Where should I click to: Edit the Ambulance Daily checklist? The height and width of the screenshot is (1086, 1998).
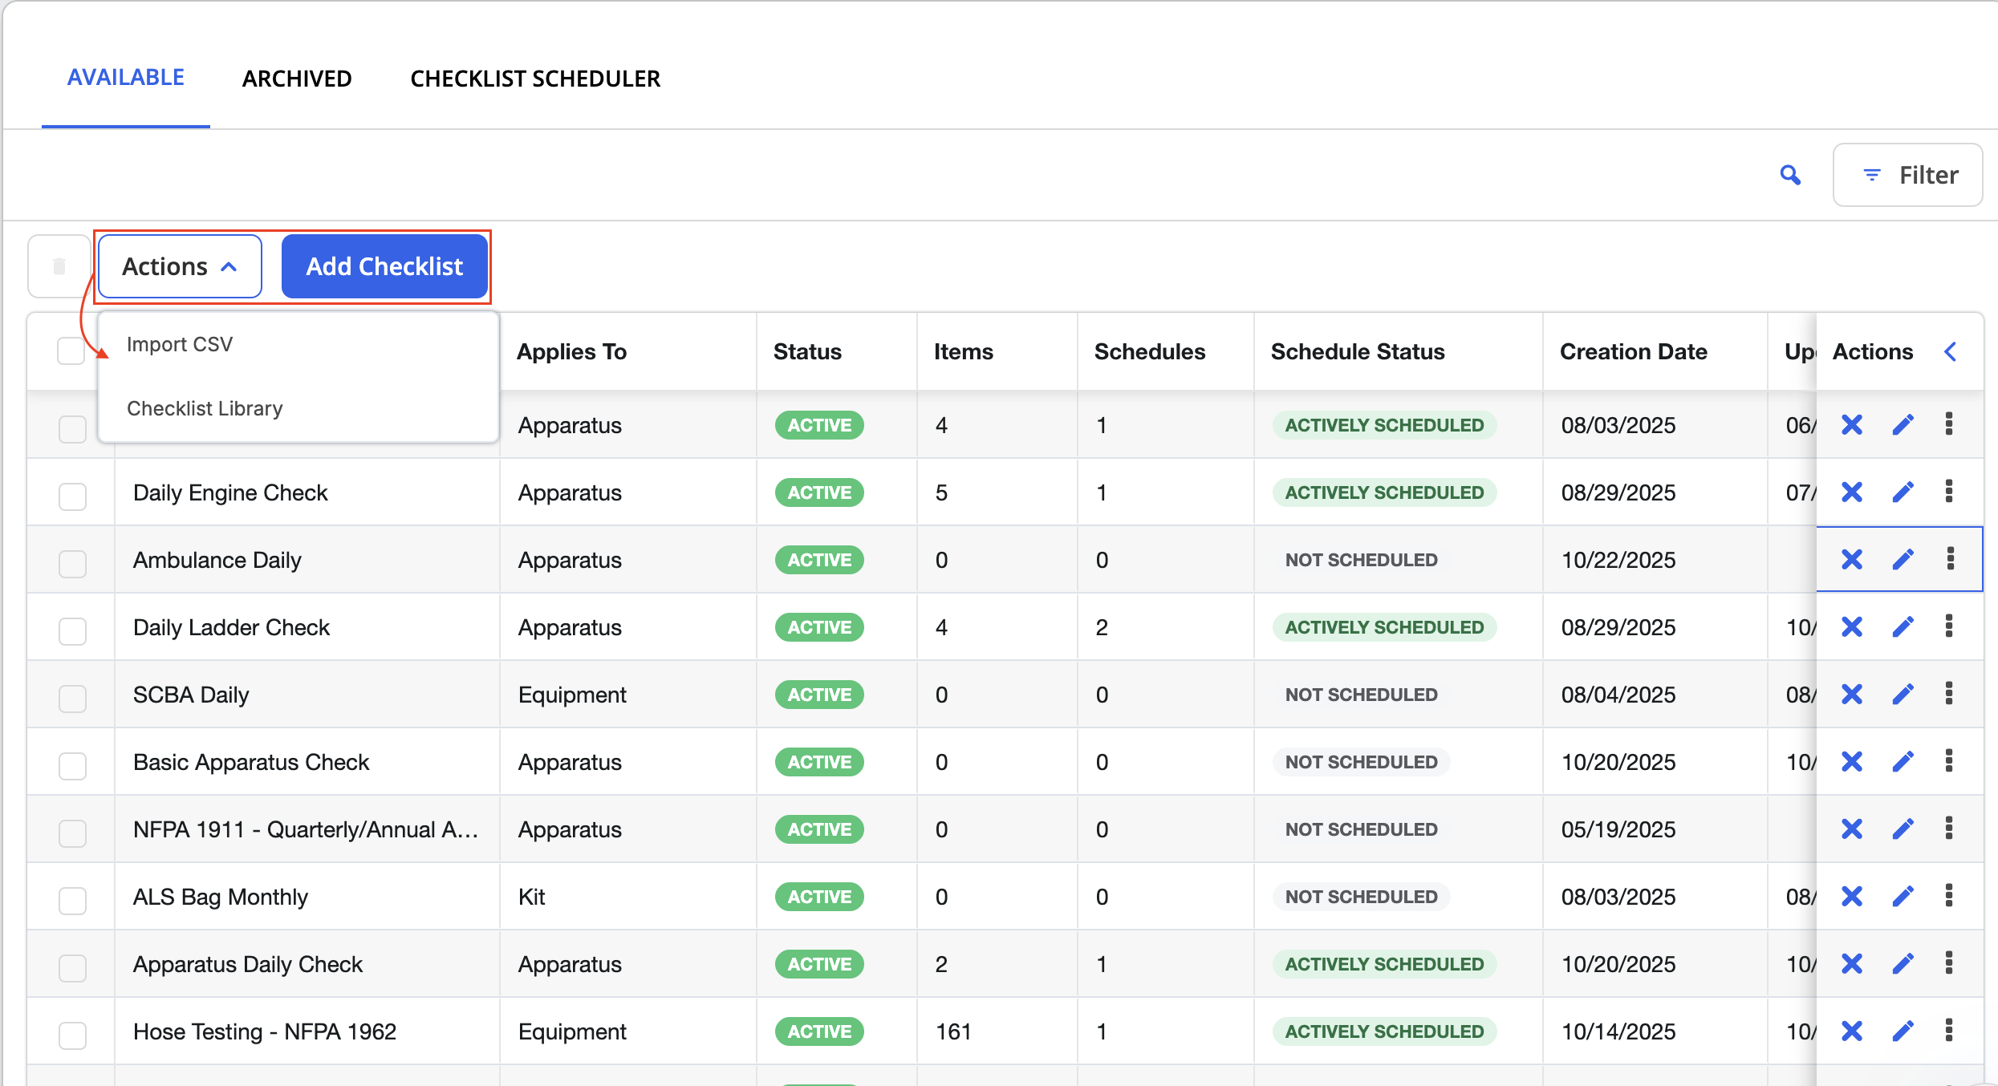1903,559
